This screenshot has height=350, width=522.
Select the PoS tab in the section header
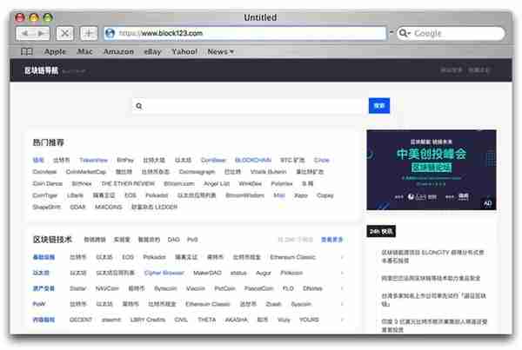pyautogui.click(x=192, y=240)
